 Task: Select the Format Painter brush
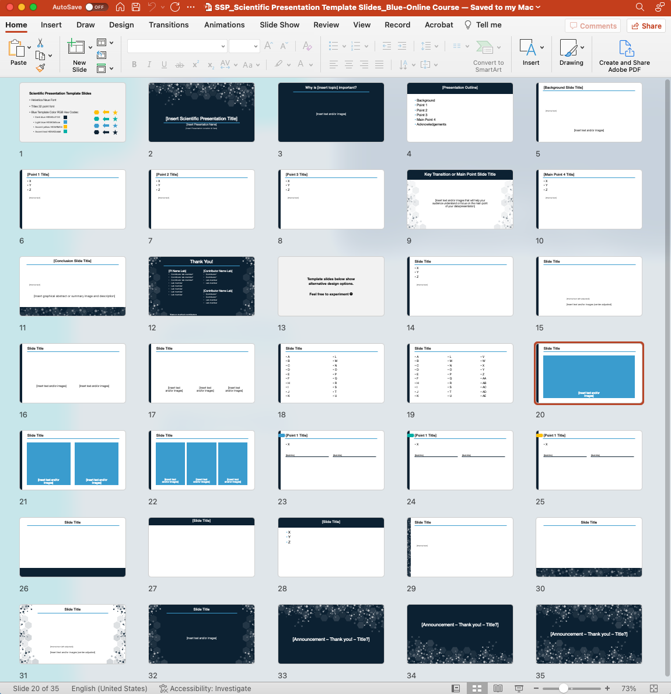40,68
